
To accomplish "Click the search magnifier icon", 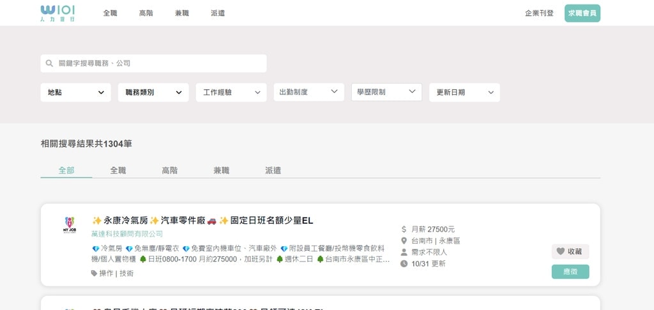I will [x=49, y=63].
